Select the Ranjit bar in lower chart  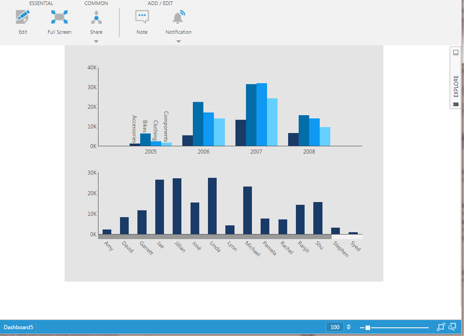[300, 220]
